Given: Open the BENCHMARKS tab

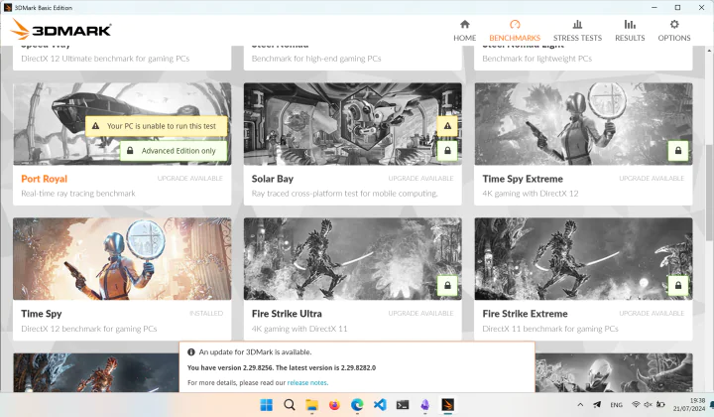Looking at the screenshot, I should (515, 31).
